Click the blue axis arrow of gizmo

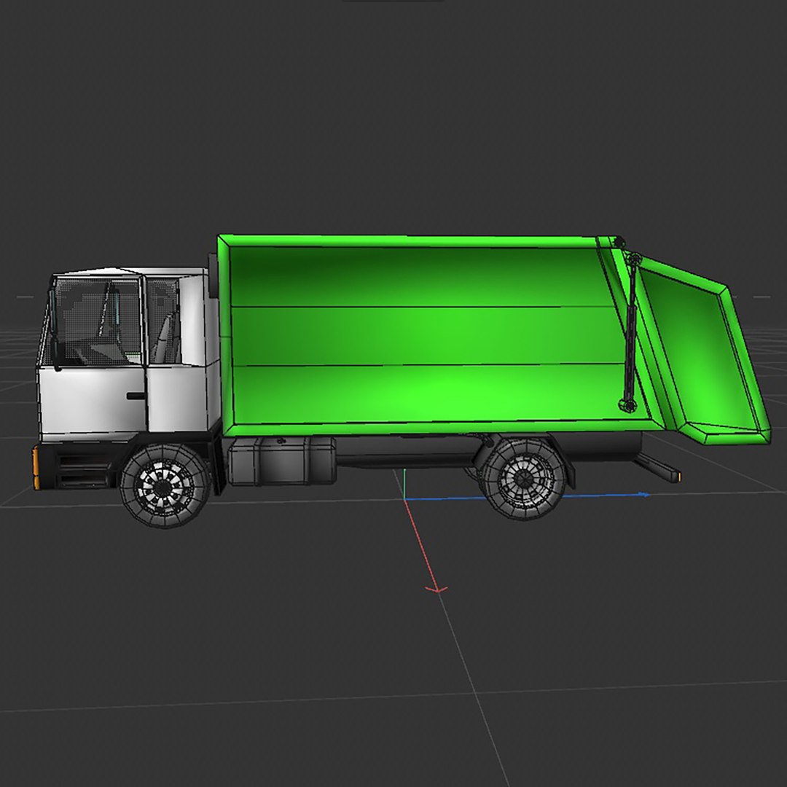coord(643,495)
